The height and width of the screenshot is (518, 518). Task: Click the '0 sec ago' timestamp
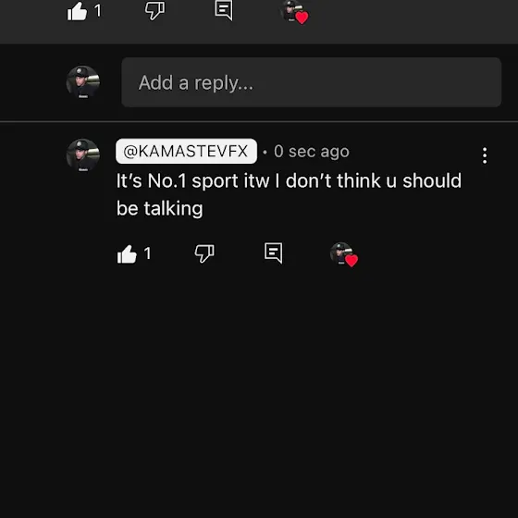pyautogui.click(x=312, y=152)
